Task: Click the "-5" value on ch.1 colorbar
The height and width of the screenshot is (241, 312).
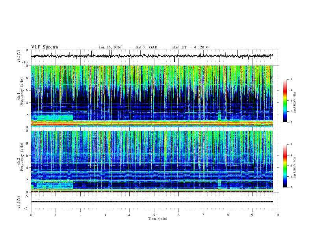Action: (291, 101)
